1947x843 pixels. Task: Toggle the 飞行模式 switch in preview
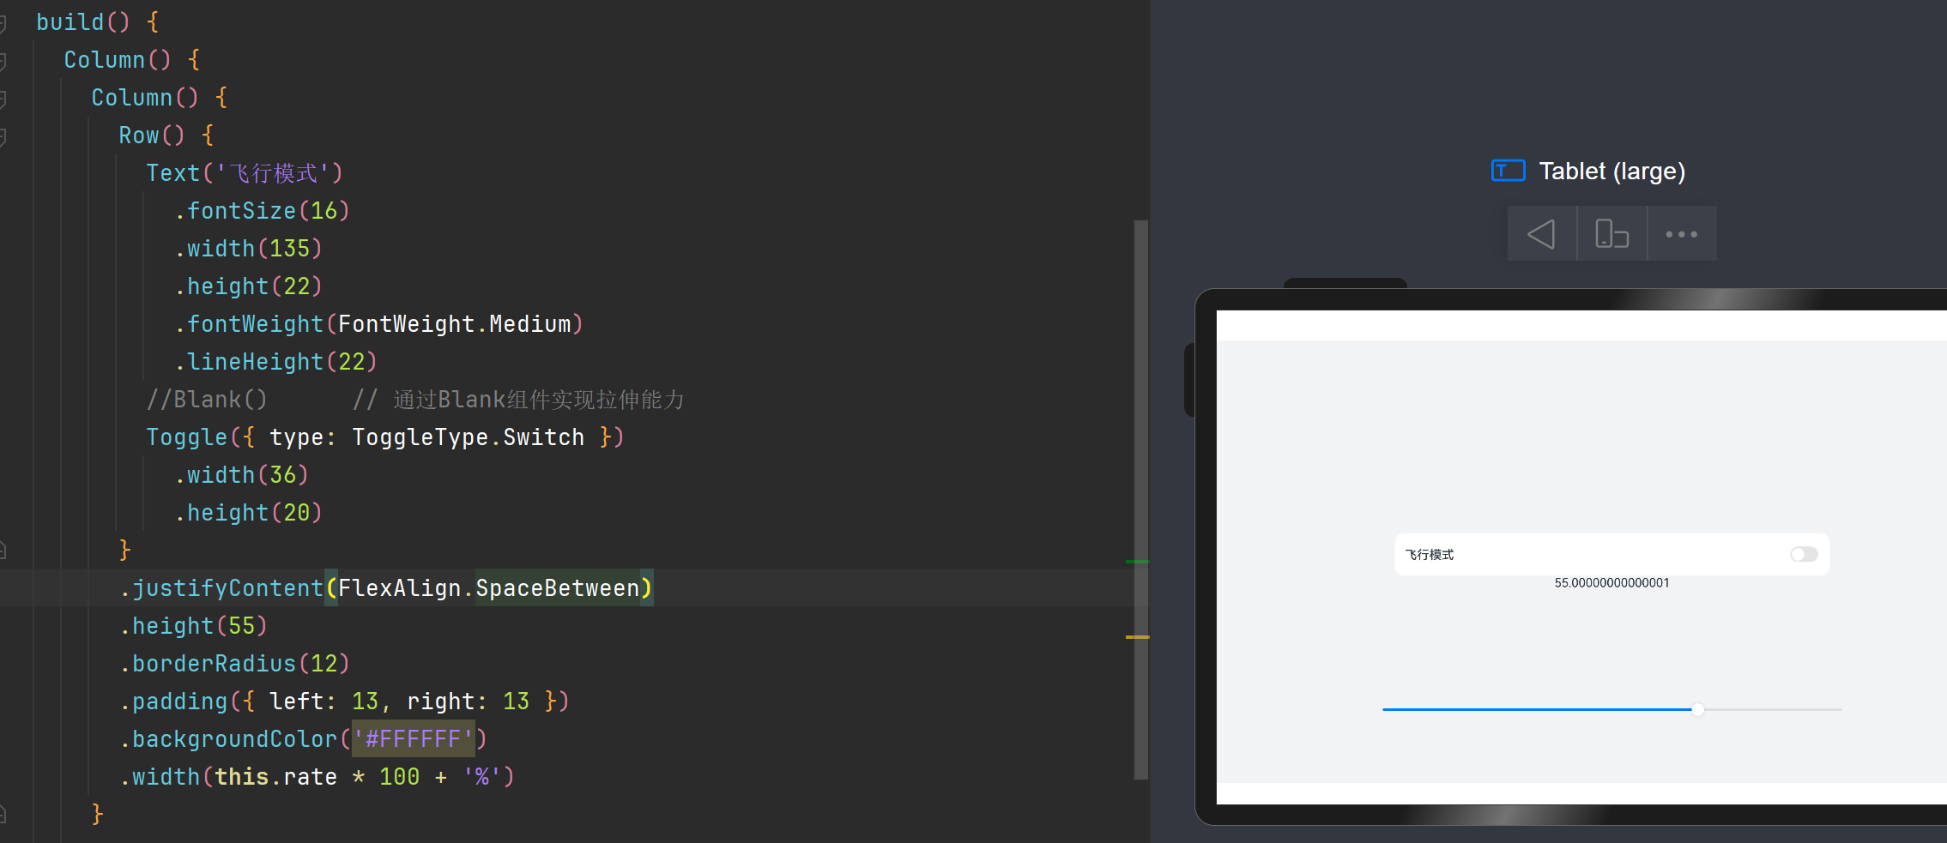(x=1804, y=555)
